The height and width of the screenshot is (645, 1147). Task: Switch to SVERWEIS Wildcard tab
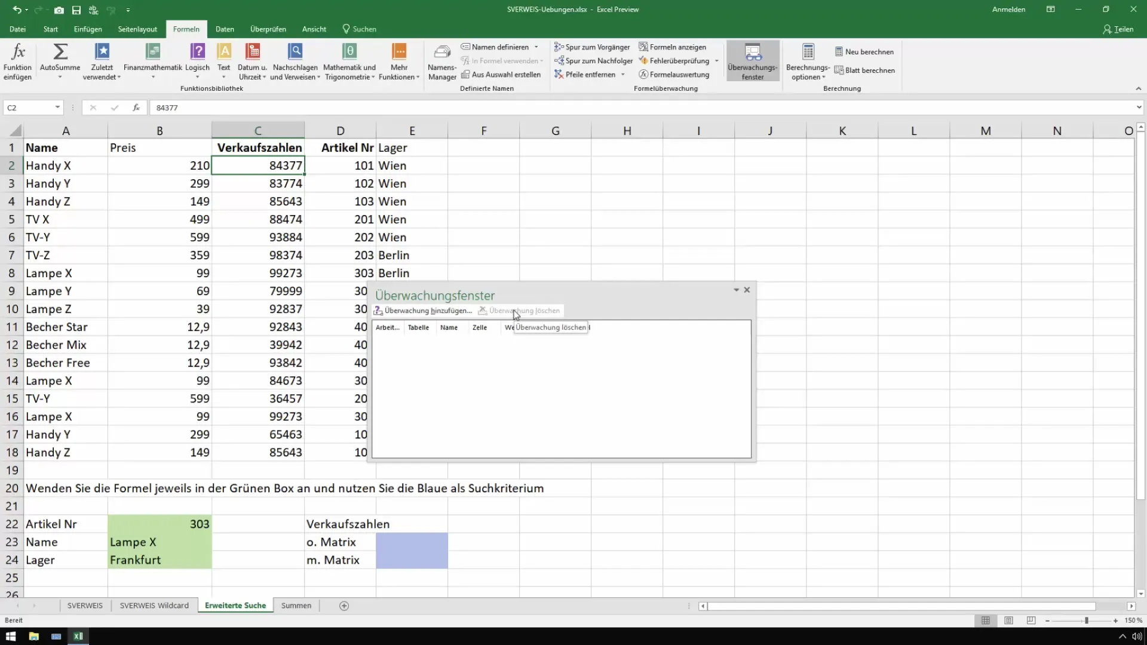[154, 605]
